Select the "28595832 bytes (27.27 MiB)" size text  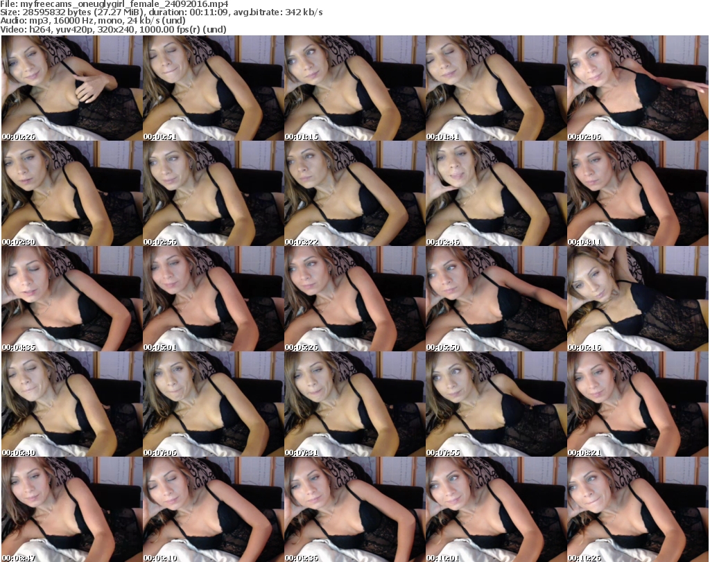[x=83, y=12]
